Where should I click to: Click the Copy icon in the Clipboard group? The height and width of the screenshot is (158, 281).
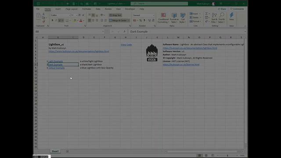(x=43, y=18)
